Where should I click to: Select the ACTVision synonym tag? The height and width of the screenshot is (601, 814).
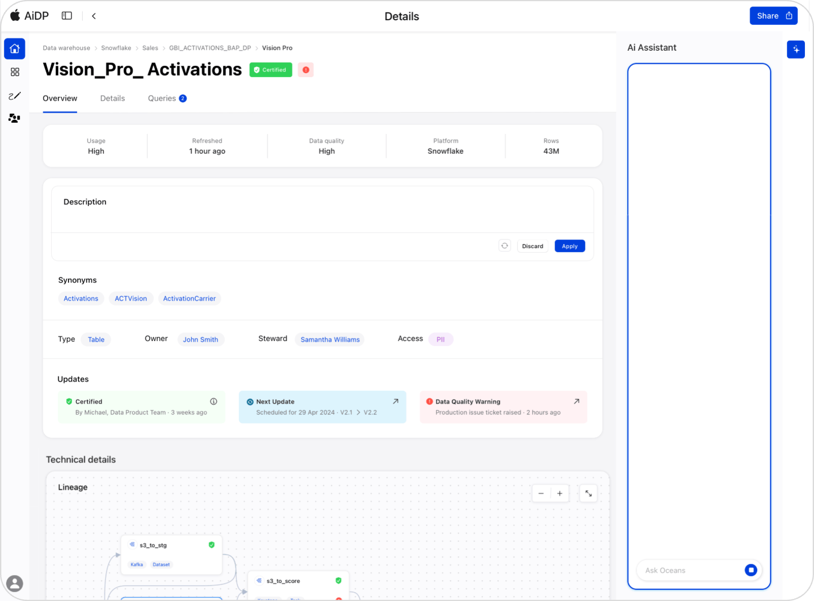pyautogui.click(x=131, y=298)
